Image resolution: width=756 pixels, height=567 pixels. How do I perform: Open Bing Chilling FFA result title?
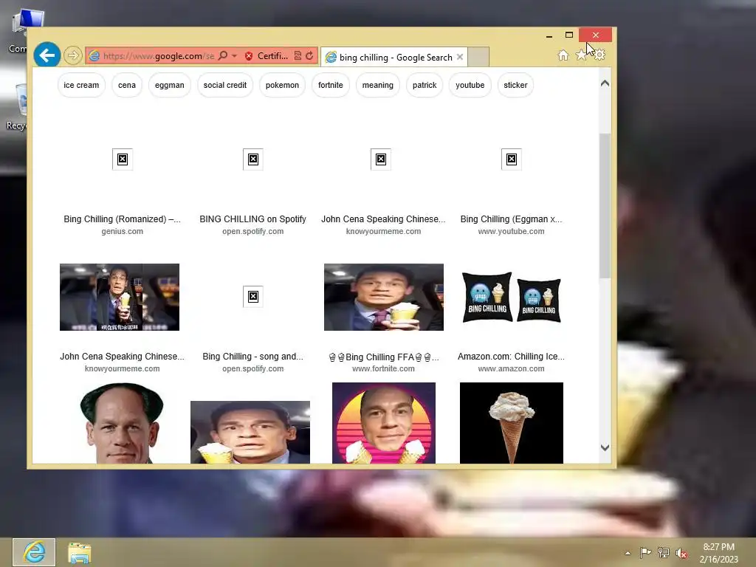pyautogui.click(x=383, y=357)
